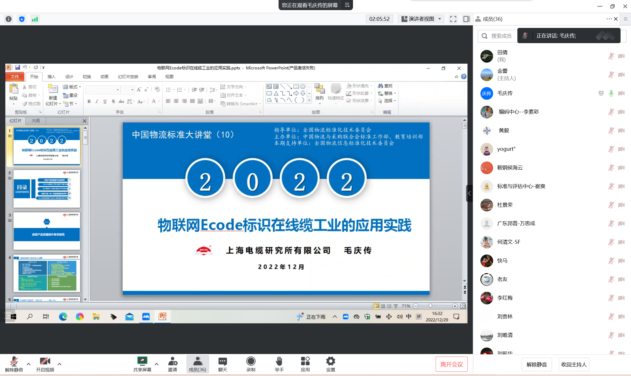Screen dimensions: 631x376
Task: Start recording with the record icon
Action: point(251,361)
